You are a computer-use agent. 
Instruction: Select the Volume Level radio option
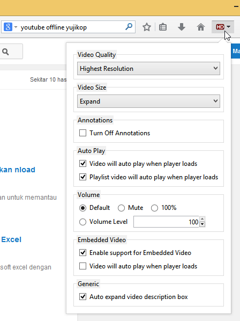click(82, 222)
